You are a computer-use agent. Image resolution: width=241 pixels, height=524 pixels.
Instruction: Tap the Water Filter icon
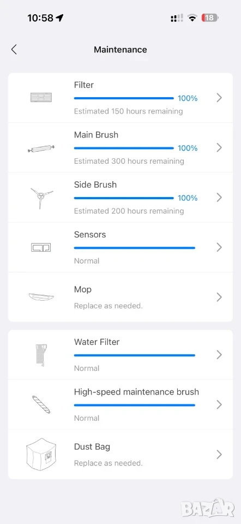[40, 355]
